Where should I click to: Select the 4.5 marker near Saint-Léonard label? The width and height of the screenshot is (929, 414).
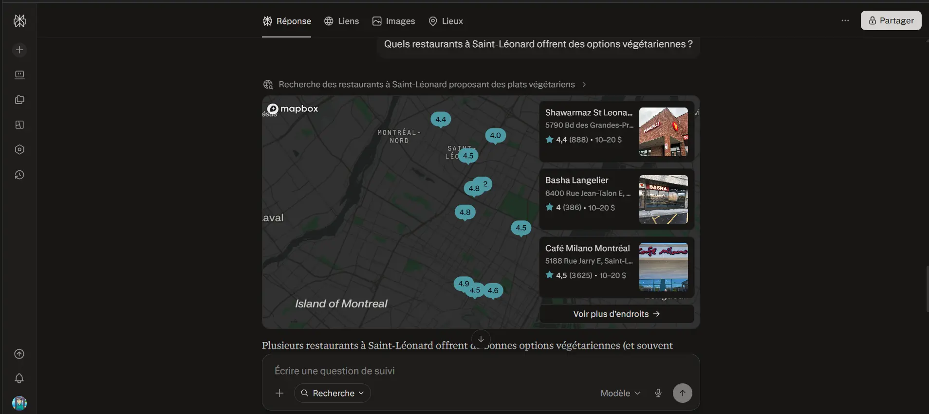(x=468, y=156)
